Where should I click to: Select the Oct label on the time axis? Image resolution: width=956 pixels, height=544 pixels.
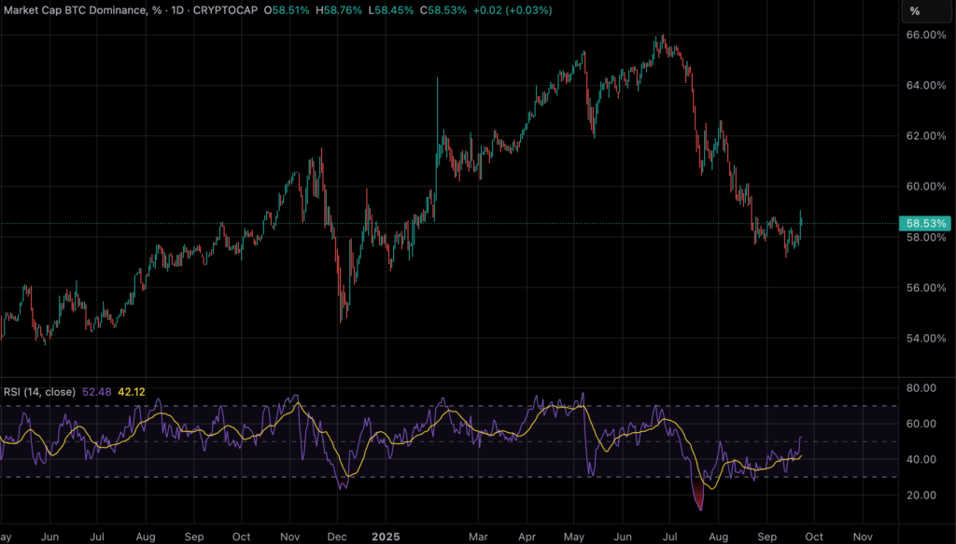(x=814, y=537)
